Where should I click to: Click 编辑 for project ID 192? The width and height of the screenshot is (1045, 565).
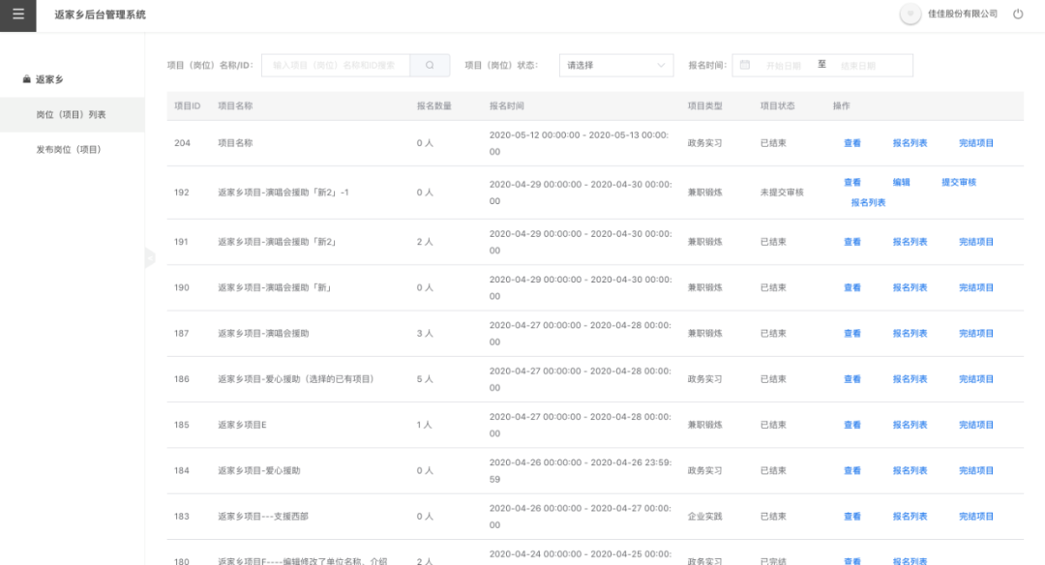click(x=901, y=182)
